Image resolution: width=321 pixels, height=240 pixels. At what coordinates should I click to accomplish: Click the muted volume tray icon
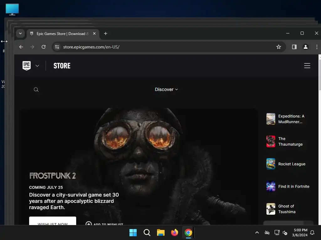coord(285,232)
